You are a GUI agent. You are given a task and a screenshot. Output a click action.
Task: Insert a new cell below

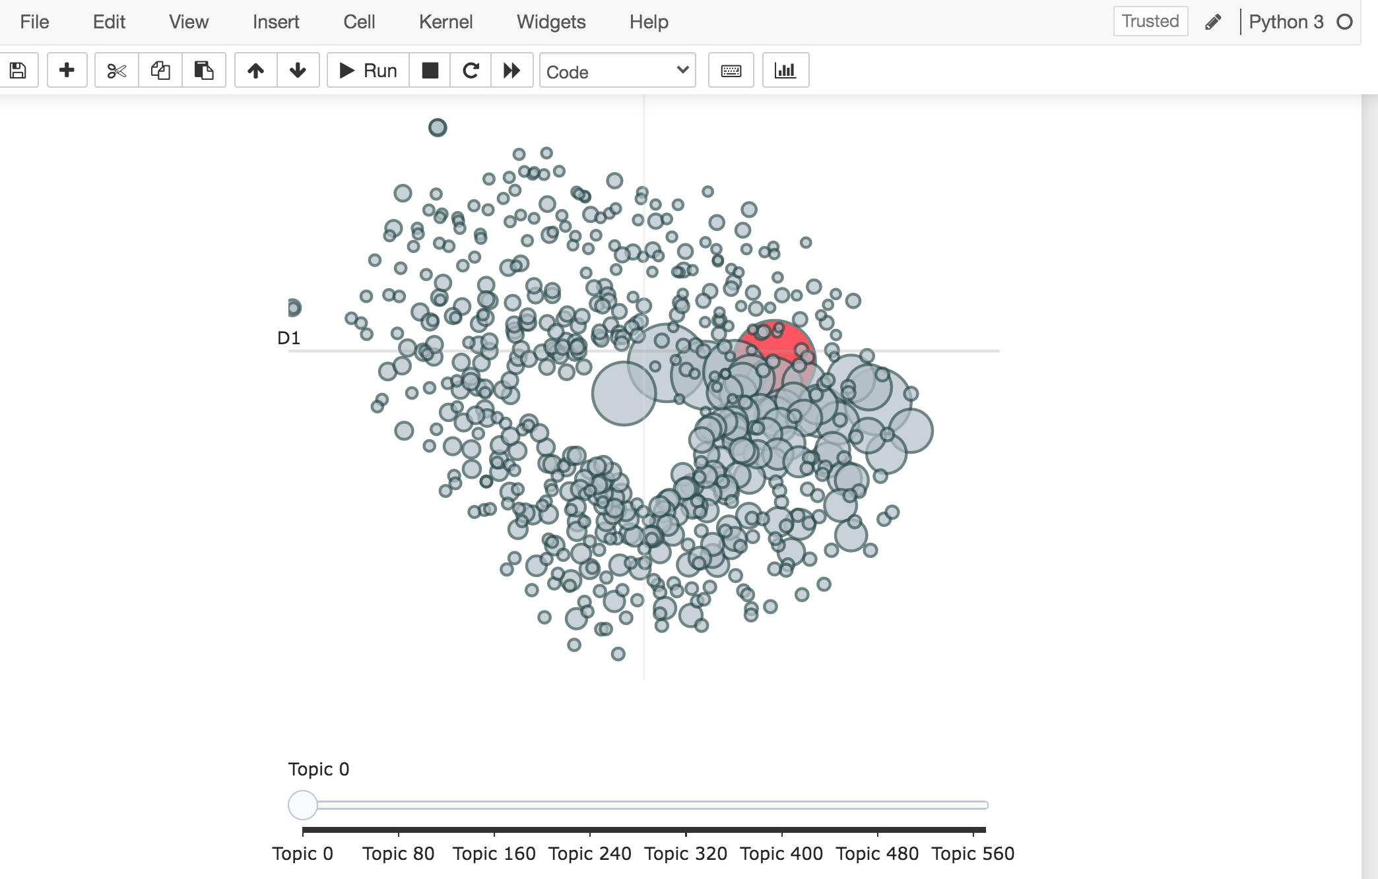pyautogui.click(x=67, y=70)
